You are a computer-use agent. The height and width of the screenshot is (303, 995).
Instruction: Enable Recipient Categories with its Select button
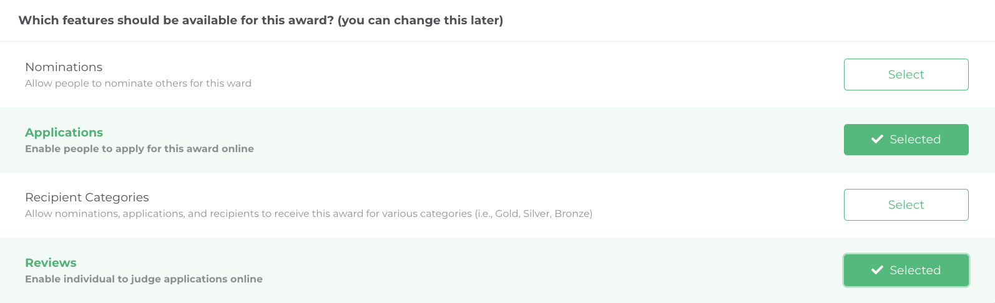coord(906,205)
